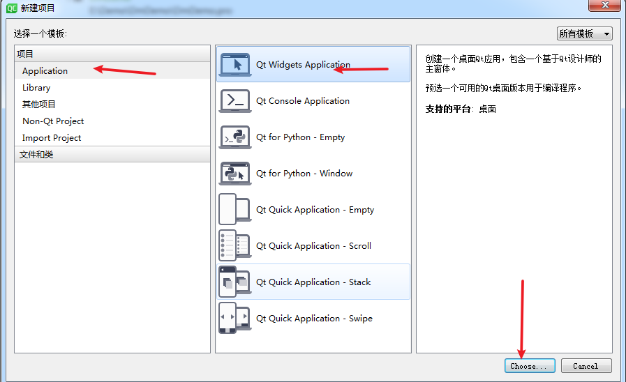Select Qt for Python - Window label
This screenshot has height=382, width=626.
tap(304, 174)
